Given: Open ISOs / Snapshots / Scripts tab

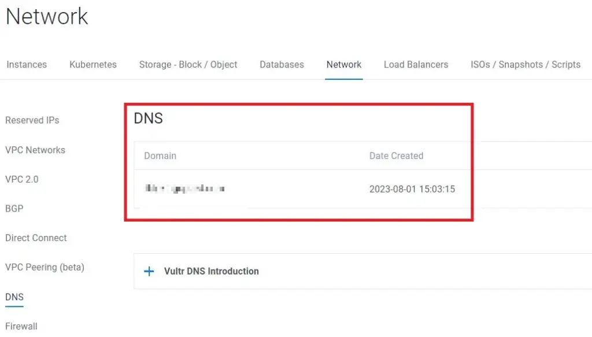Looking at the screenshot, I should [x=526, y=65].
